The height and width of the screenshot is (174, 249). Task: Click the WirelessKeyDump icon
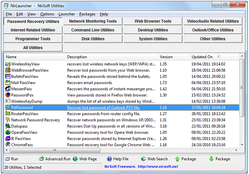coord(8,101)
